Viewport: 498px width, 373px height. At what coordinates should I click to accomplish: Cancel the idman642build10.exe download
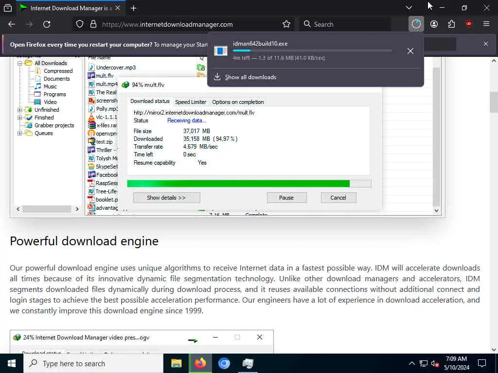click(410, 51)
